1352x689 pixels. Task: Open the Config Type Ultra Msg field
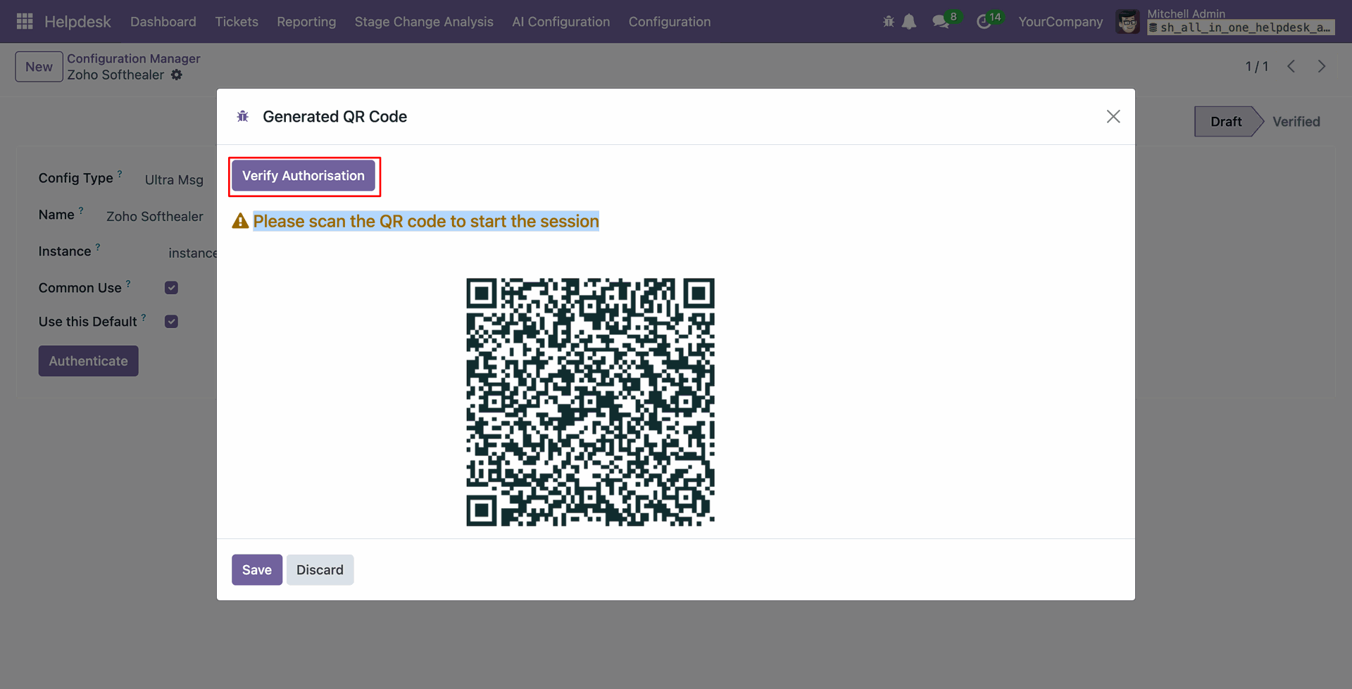174,179
